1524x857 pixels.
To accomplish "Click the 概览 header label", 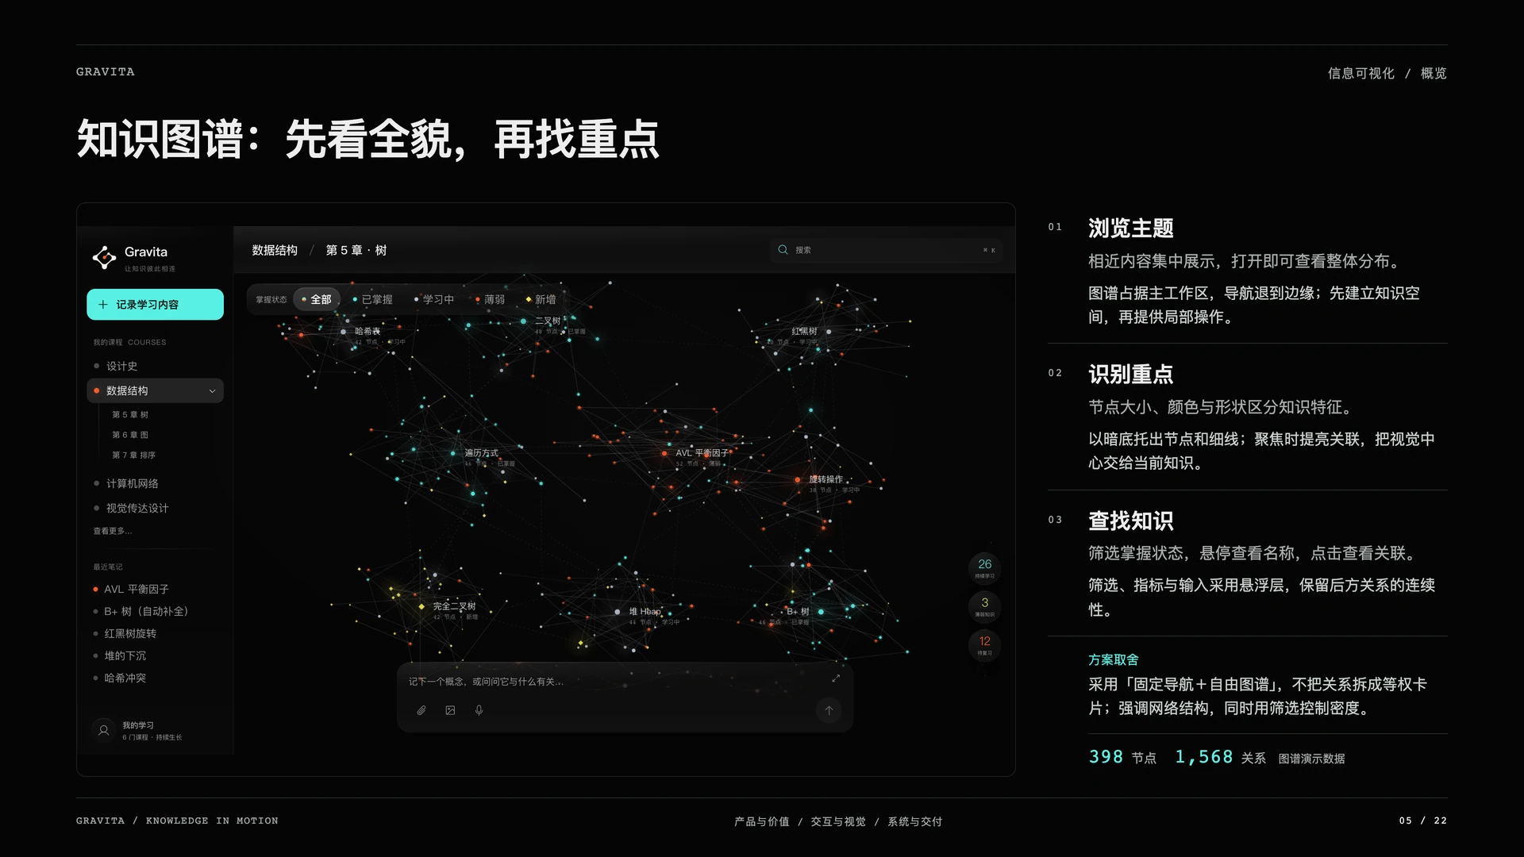I will (1434, 73).
